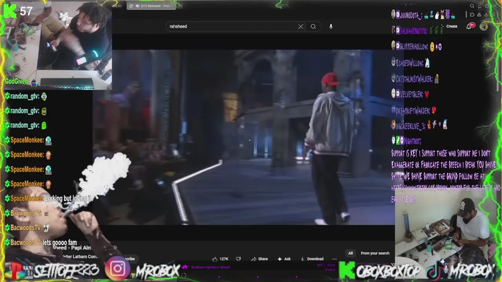Image resolution: width=502 pixels, height=282 pixels.
Task: Click the Ask button under the video
Action: (284, 259)
